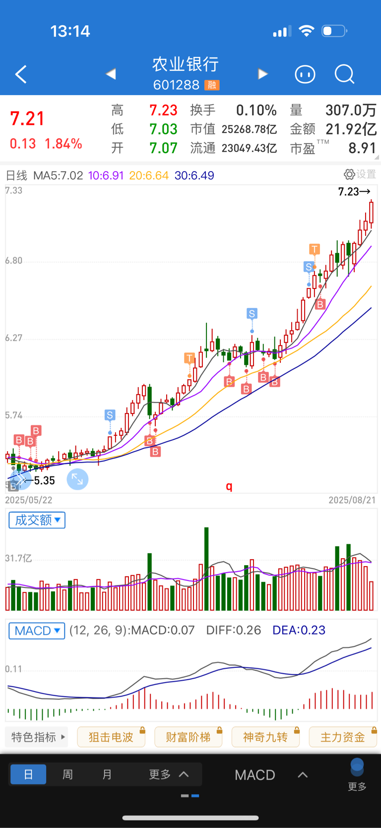Screen dimensions: 381x828
Task: Open the MACD indicator dropdown
Action: pyautogui.click(x=37, y=631)
